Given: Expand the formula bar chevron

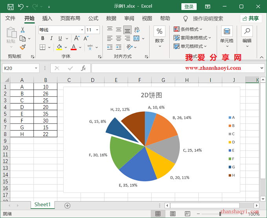Looking at the screenshot, I should click(x=262, y=68).
